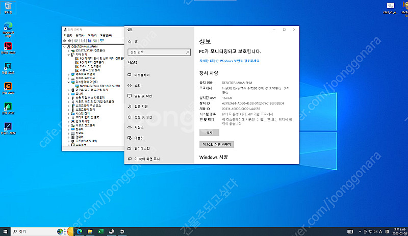Expand the 모니터 node
Screen dimensions: 408x236
click(x=69, y=94)
